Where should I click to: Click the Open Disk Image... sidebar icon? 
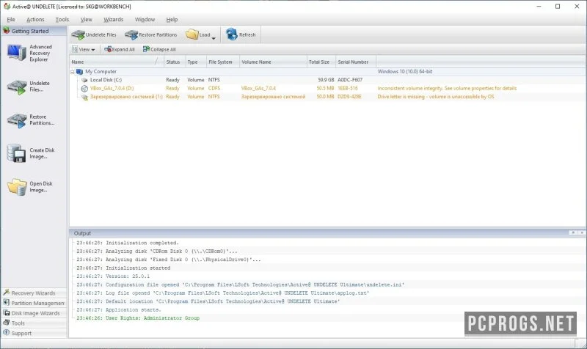tap(17, 187)
